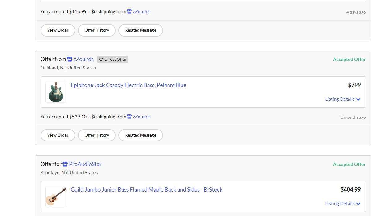Image resolution: width=373 pixels, height=216 pixels.
Task: Click the Direct Offer badge
Action: click(113, 59)
